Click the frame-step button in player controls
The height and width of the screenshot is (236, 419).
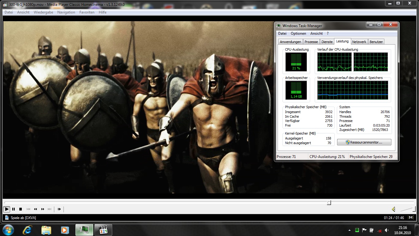pyautogui.click(x=59, y=209)
